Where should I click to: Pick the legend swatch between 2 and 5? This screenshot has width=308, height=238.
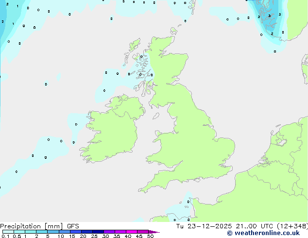pyautogui.click(x=42, y=232)
